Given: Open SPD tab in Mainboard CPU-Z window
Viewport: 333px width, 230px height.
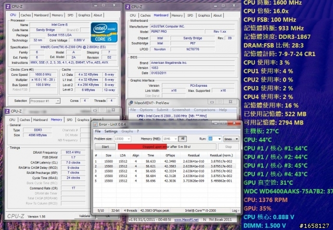Looking at the screenshot, I should pos(190,16).
